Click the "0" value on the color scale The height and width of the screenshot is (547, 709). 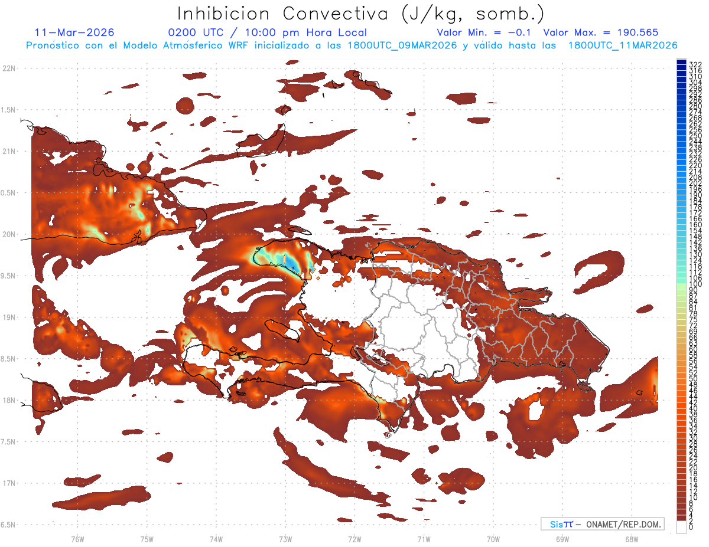pos(691,527)
